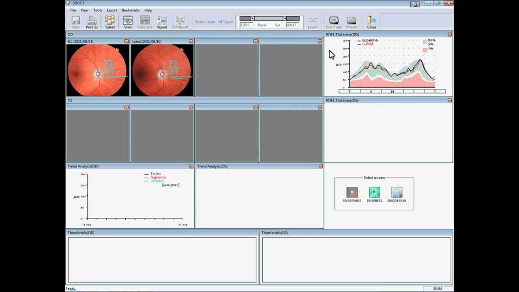Close the RNFL Thickness(OD) panel
Viewport: 519px width, 292px height.
[450, 34]
